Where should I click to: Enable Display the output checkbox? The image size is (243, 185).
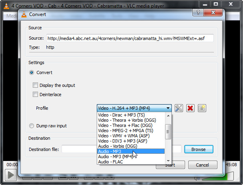click(35, 85)
